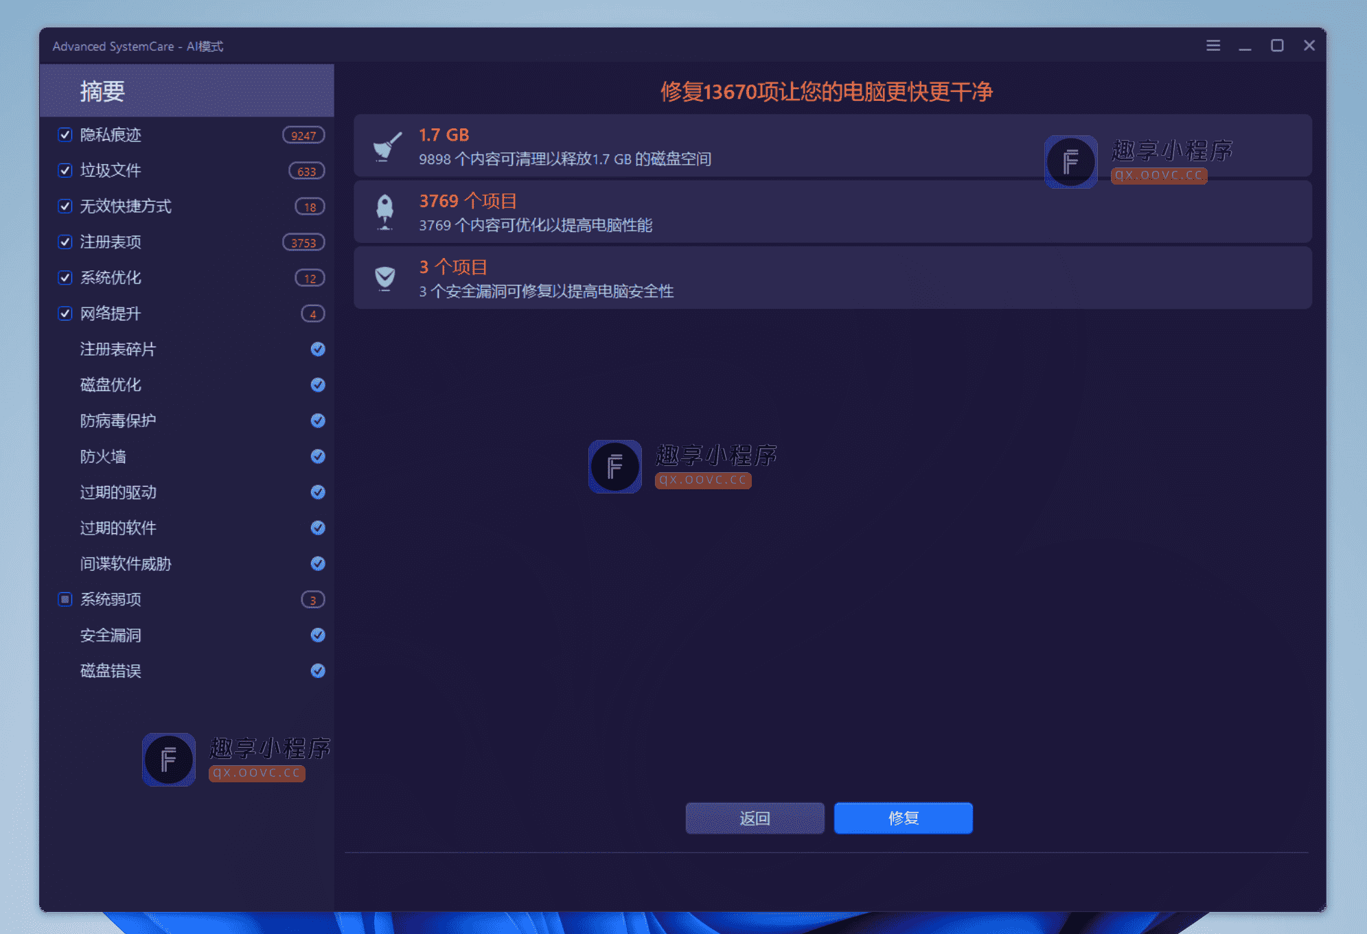Viewport: 1367px width, 934px height.
Task: Select the 摘要 header in the sidebar
Action: pyautogui.click(x=187, y=91)
